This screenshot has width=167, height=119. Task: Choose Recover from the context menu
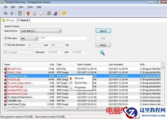(79, 78)
